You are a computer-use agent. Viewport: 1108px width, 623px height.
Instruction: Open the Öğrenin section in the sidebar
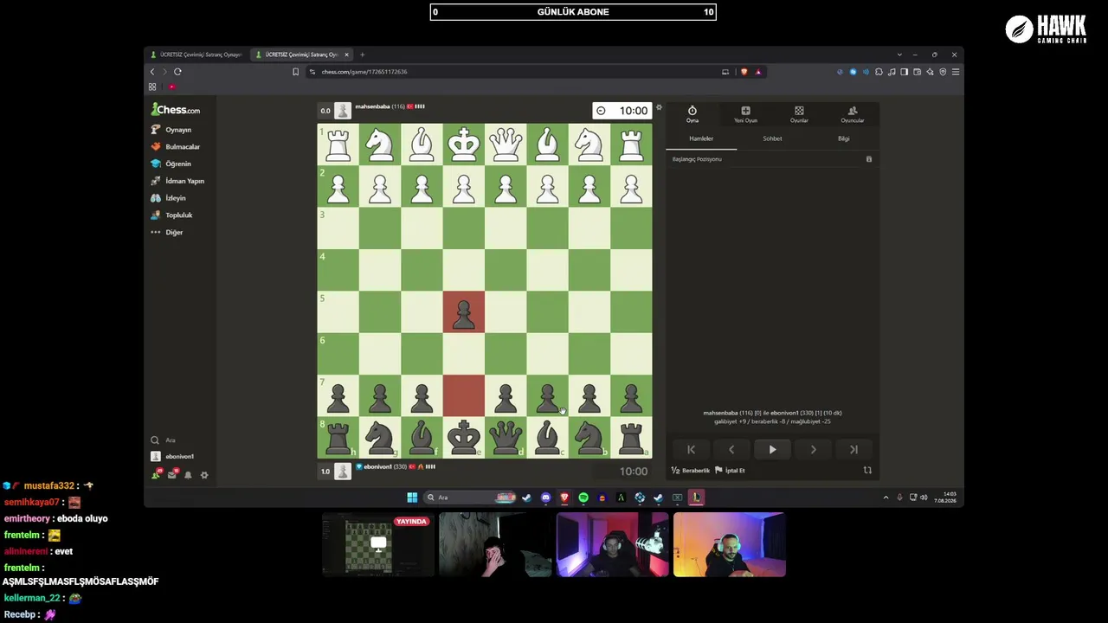(x=171, y=164)
